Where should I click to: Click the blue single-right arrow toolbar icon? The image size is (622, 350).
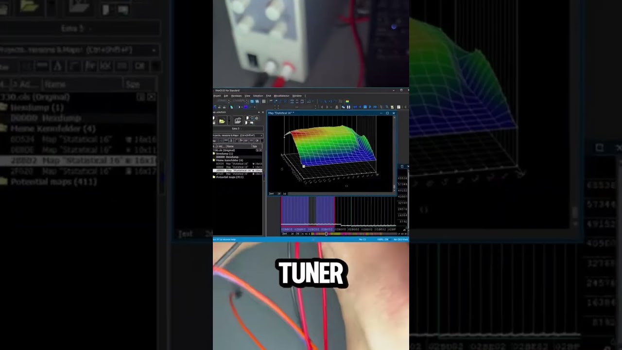click(370, 107)
